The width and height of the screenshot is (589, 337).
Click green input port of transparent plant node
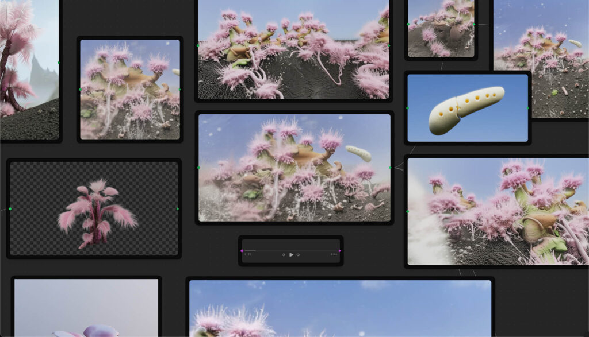[10, 208]
